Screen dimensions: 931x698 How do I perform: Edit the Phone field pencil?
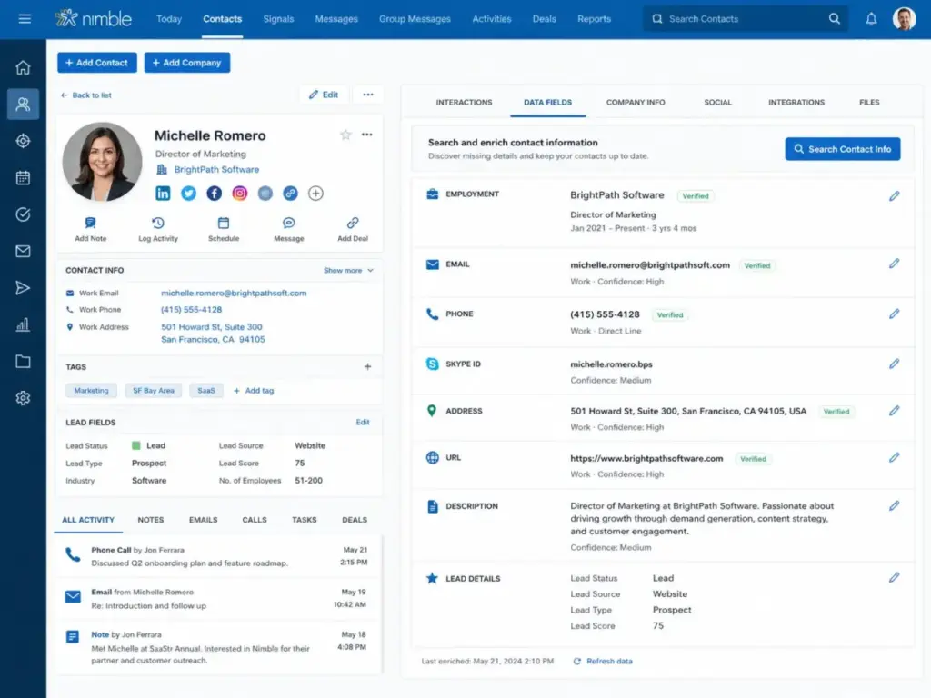(x=895, y=314)
